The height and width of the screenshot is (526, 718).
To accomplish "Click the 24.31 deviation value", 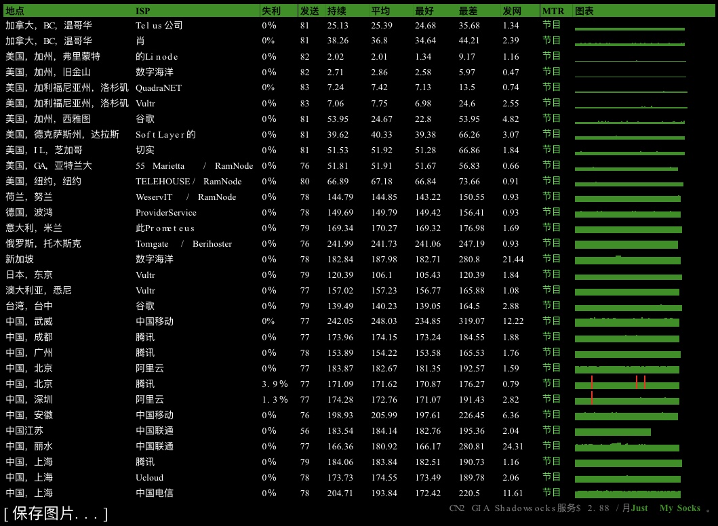I will click(513, 446).
